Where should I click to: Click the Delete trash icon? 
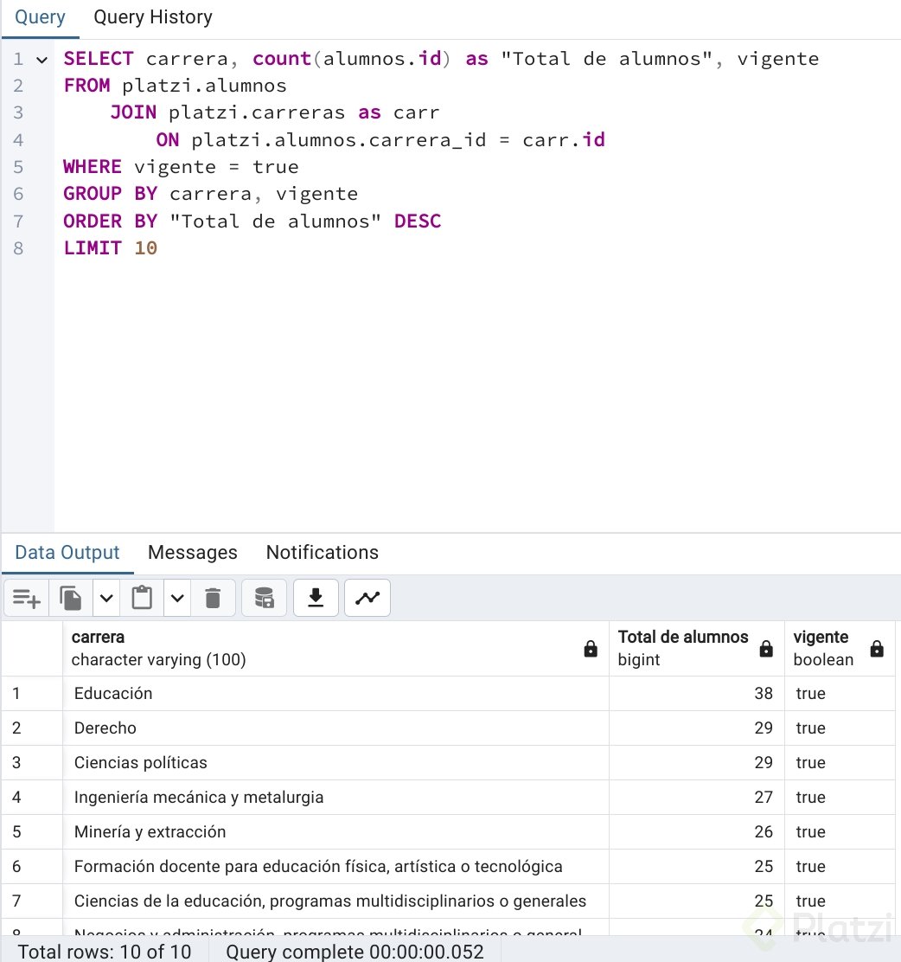(x=213, y=598)
